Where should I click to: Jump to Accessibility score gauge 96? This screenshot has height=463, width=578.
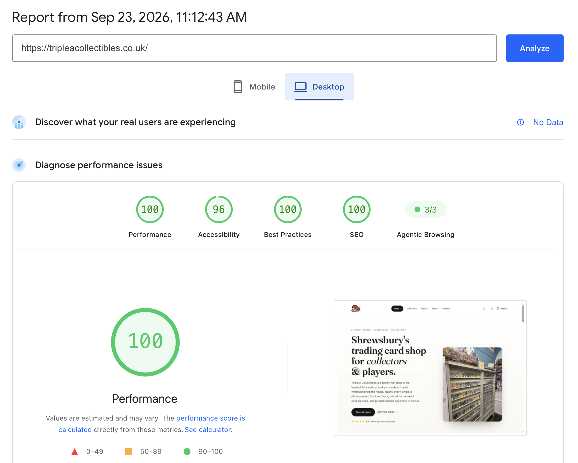click(x=219, y=209)
